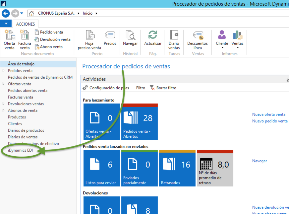
Task: Expand the arrow after CRONUS España S.A.
Action: (x=79, y=13)
